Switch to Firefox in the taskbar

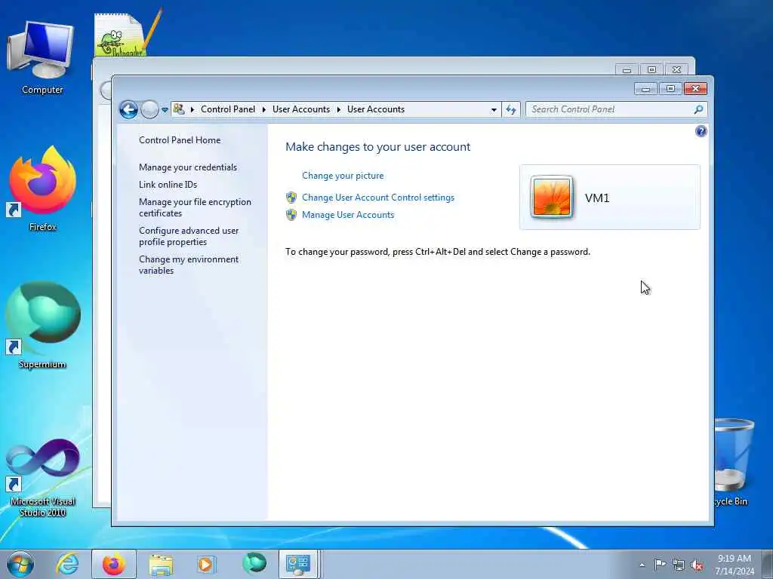[114, 564]
